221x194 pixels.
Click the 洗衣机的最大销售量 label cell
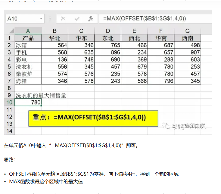(41, 96)
